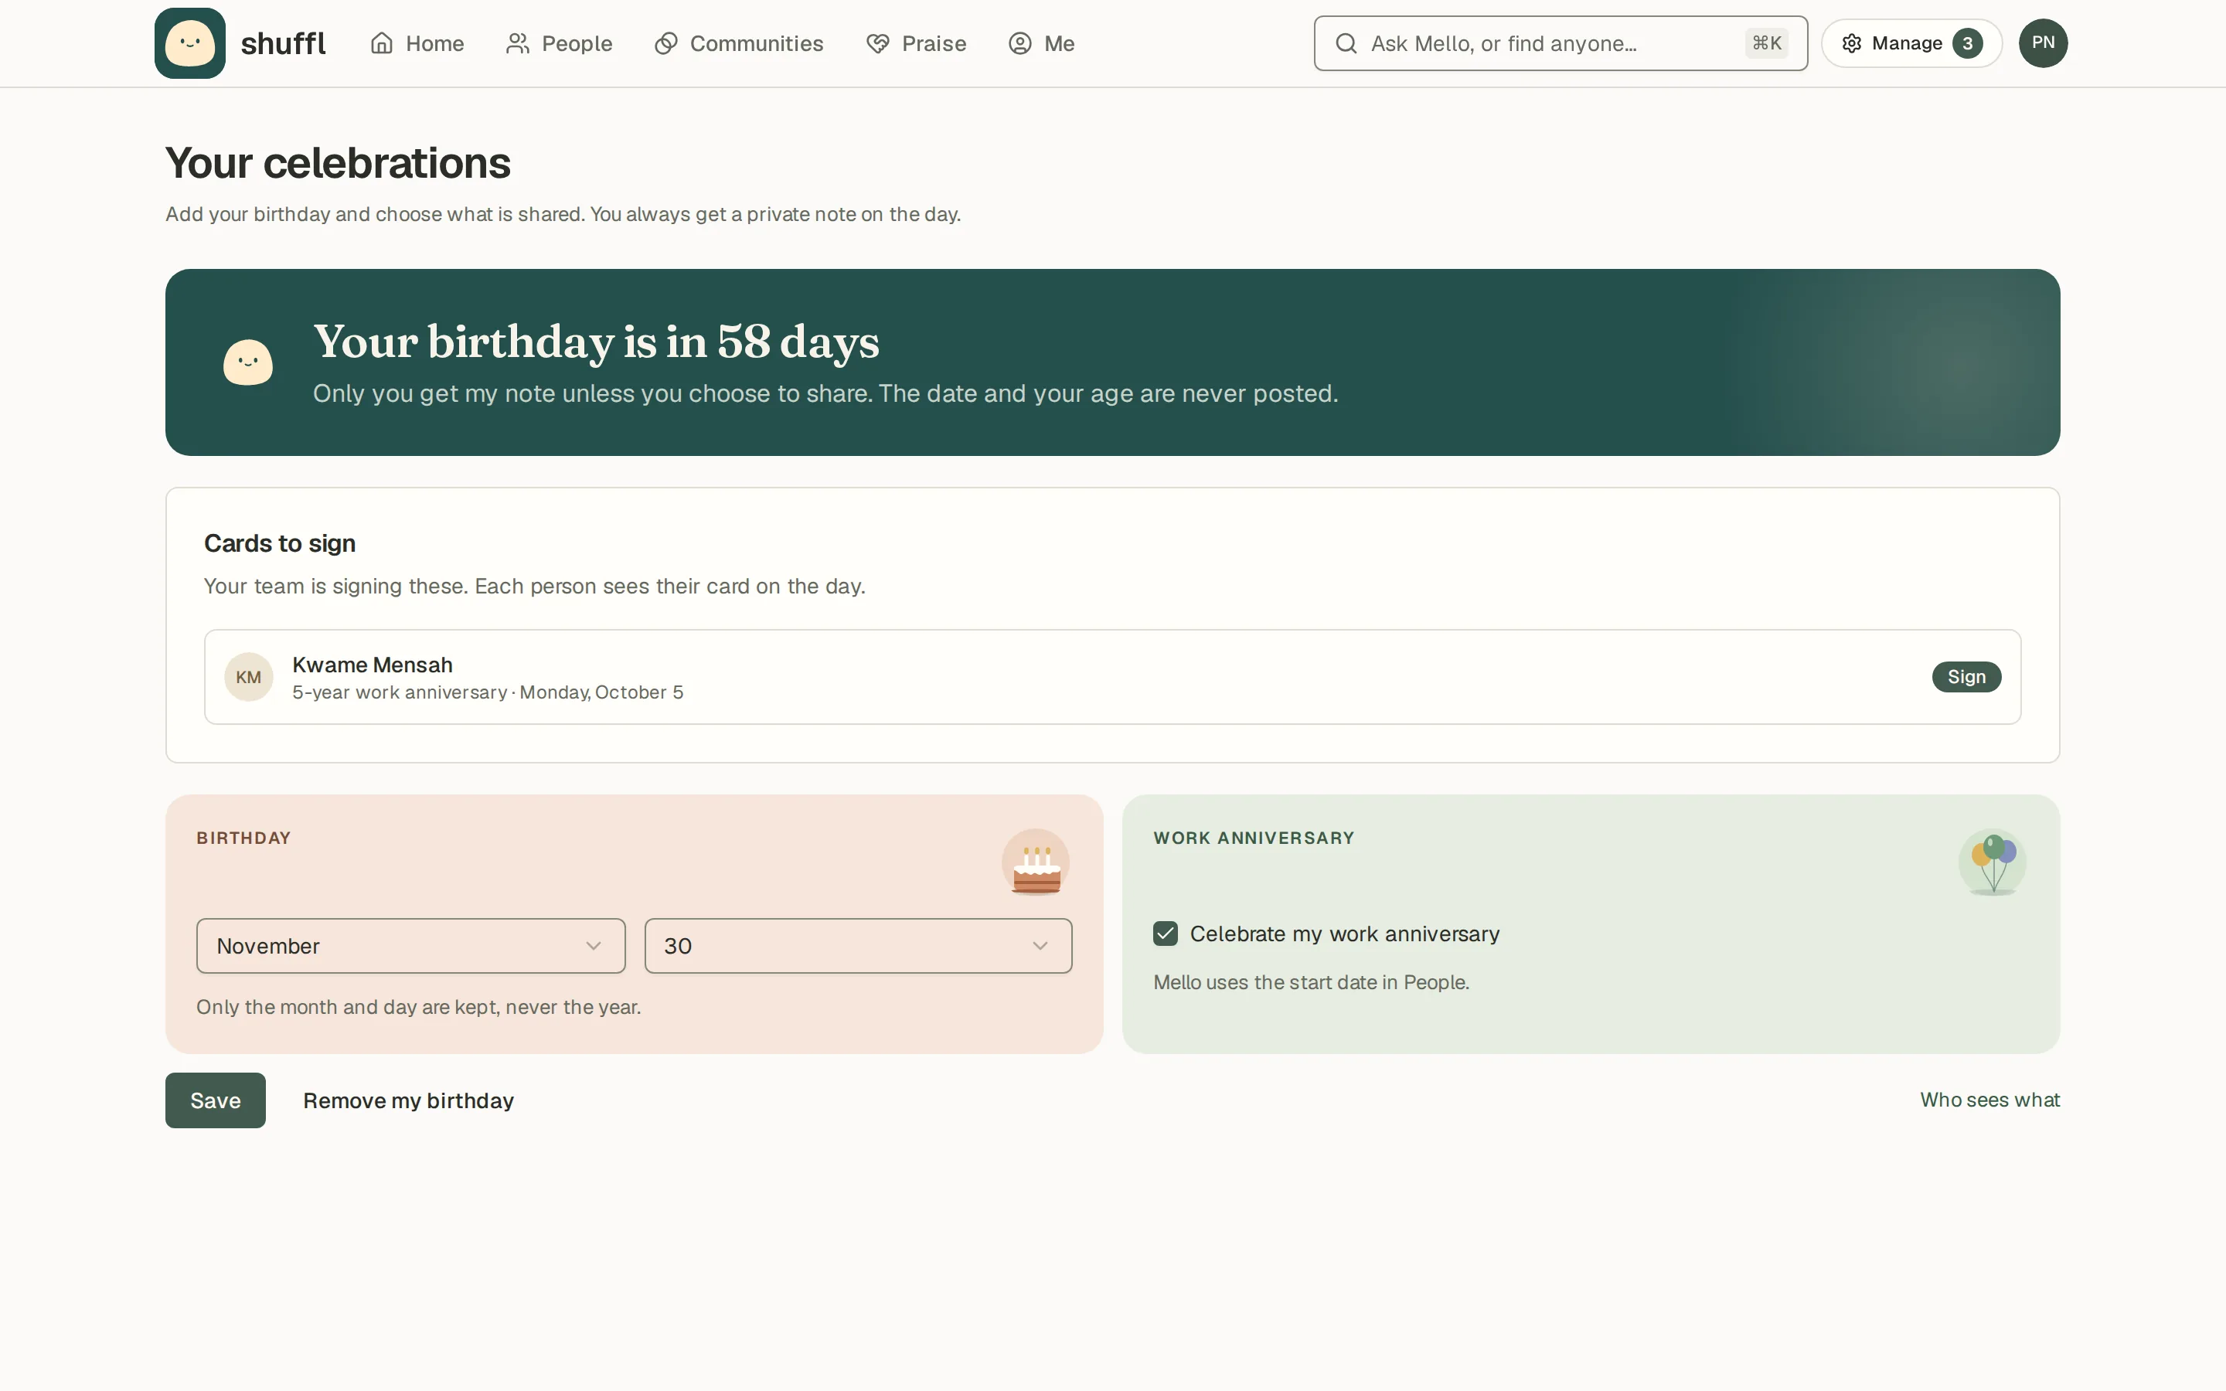Click the Communities link icon
Viewport: 2226px width, 1391px height.
click(666, 43)
